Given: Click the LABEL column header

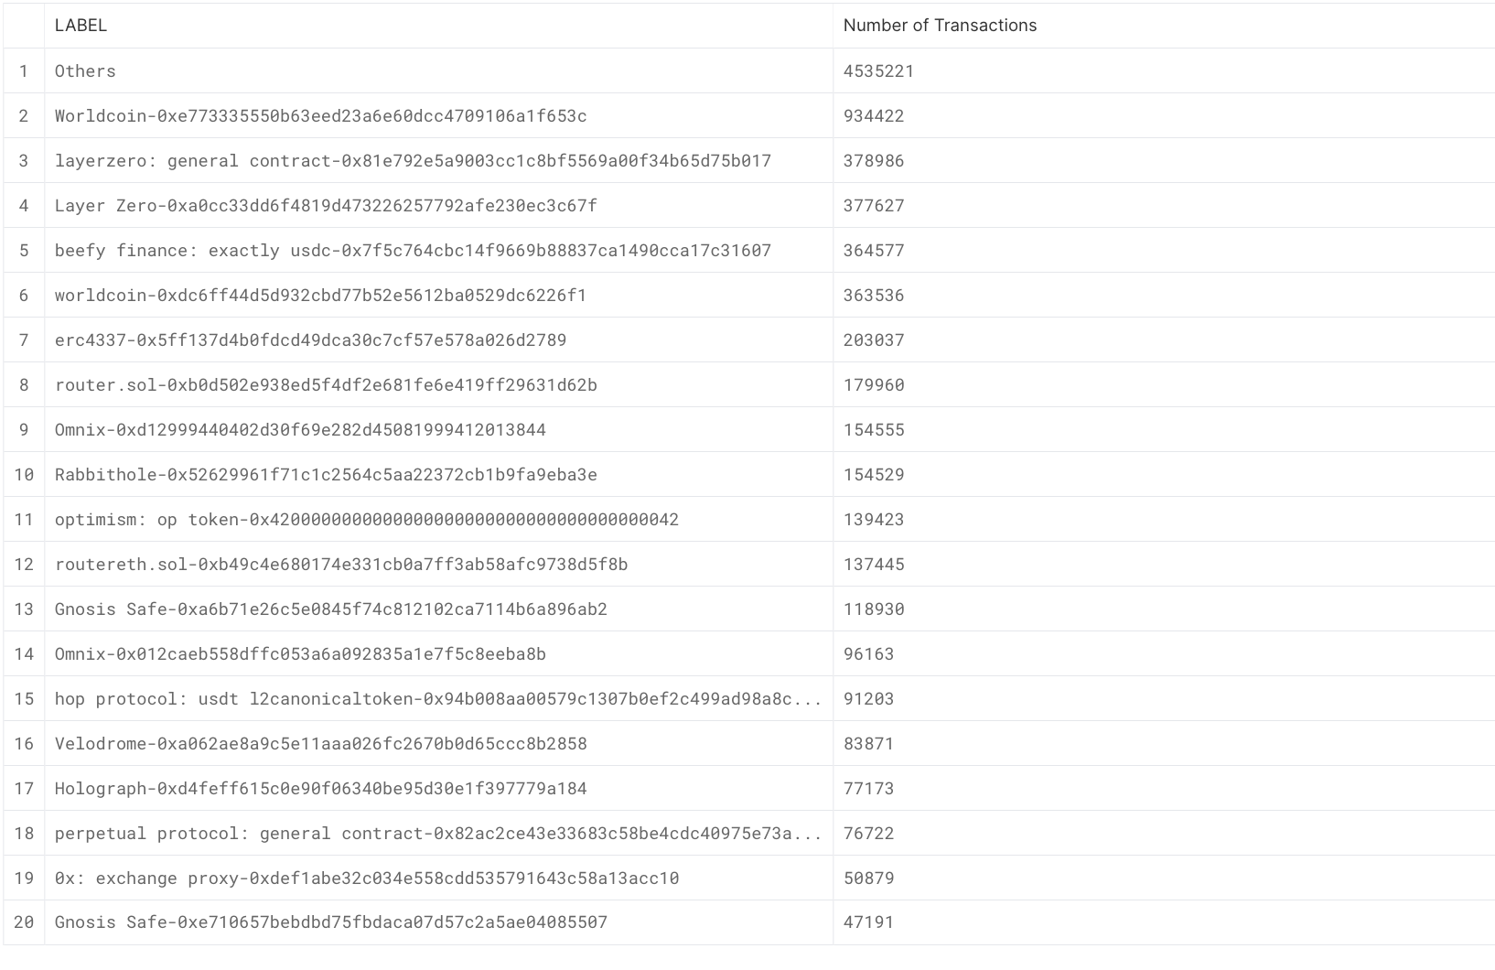Looking at the screenshot, I should coord(81,26).
